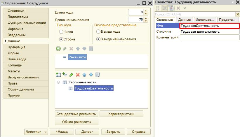Add a new tabular section icon
This screenshot has height=137, width=240.
coord(58,75)
